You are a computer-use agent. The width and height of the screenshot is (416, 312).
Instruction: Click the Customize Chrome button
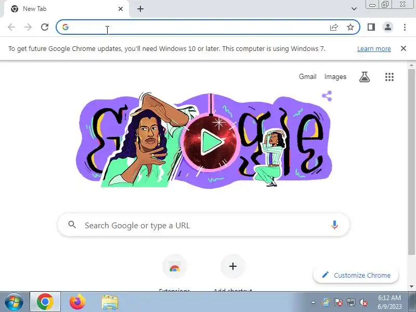click(x=356, y=275)
